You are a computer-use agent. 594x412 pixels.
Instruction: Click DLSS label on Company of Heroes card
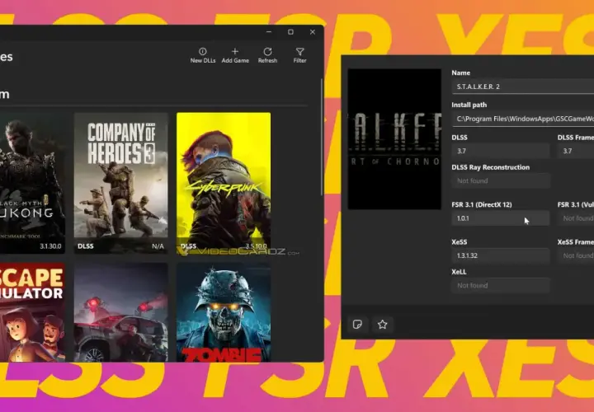pos(86,246)
